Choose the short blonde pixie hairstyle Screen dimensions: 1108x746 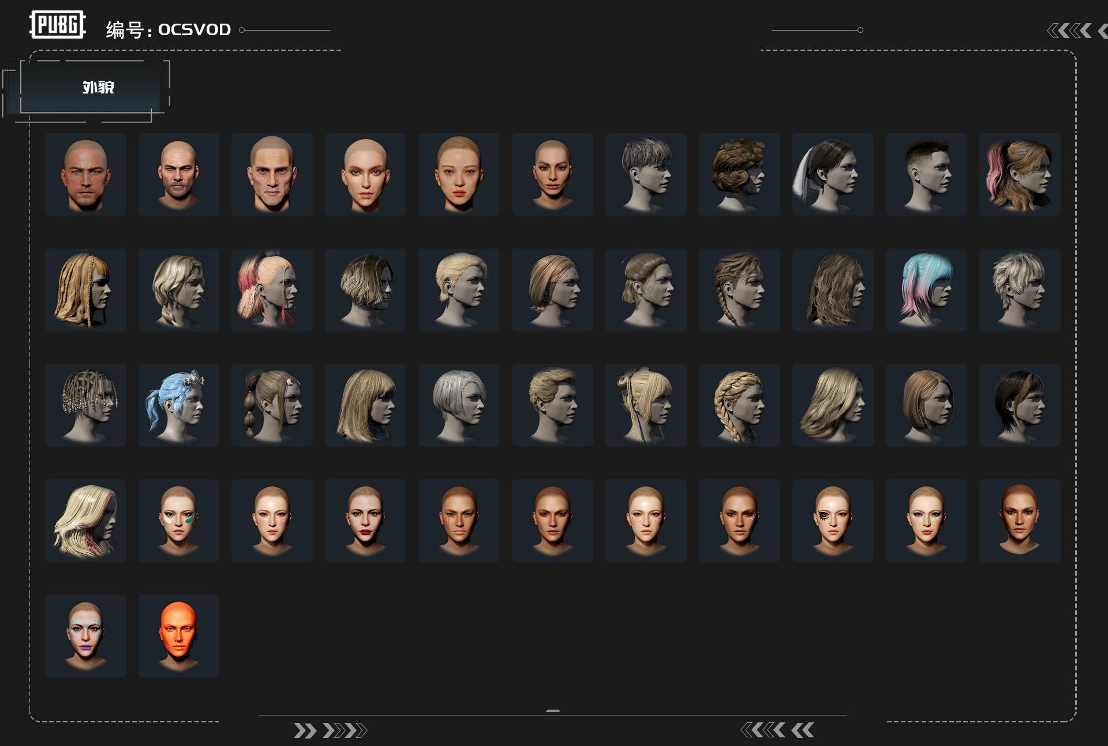click(x=459, y=290)
